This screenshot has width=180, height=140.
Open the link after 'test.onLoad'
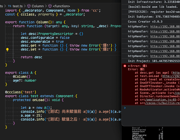tap(171, 76)
